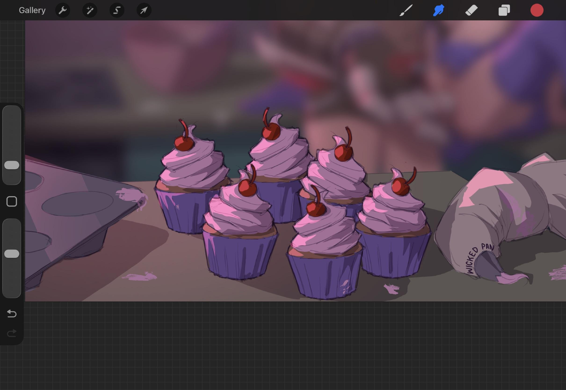Open the Adjustments magic wand menu
The height and width of the screenshot is (390, 566).
[90, 10]
